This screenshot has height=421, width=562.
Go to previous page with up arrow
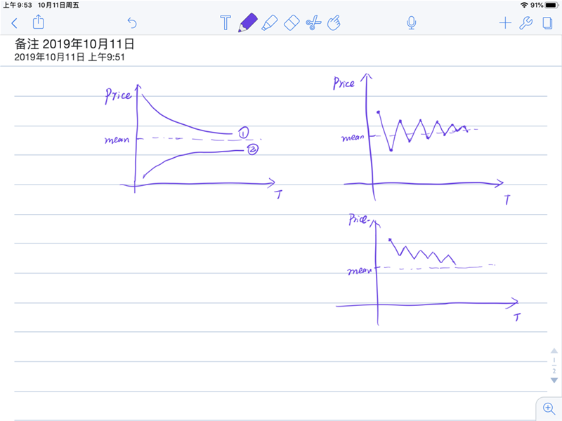pos(554,350)
